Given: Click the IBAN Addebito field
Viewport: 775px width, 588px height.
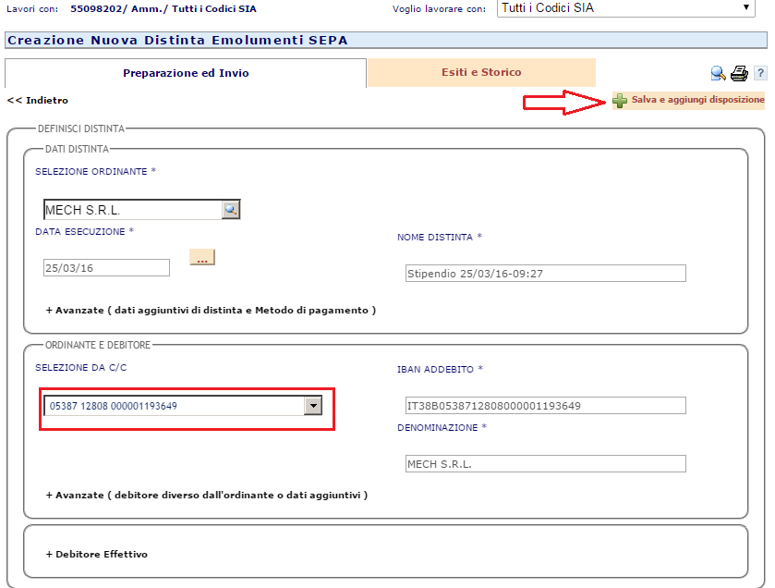Looking at the screenshot, I should [x=545, y=406].
